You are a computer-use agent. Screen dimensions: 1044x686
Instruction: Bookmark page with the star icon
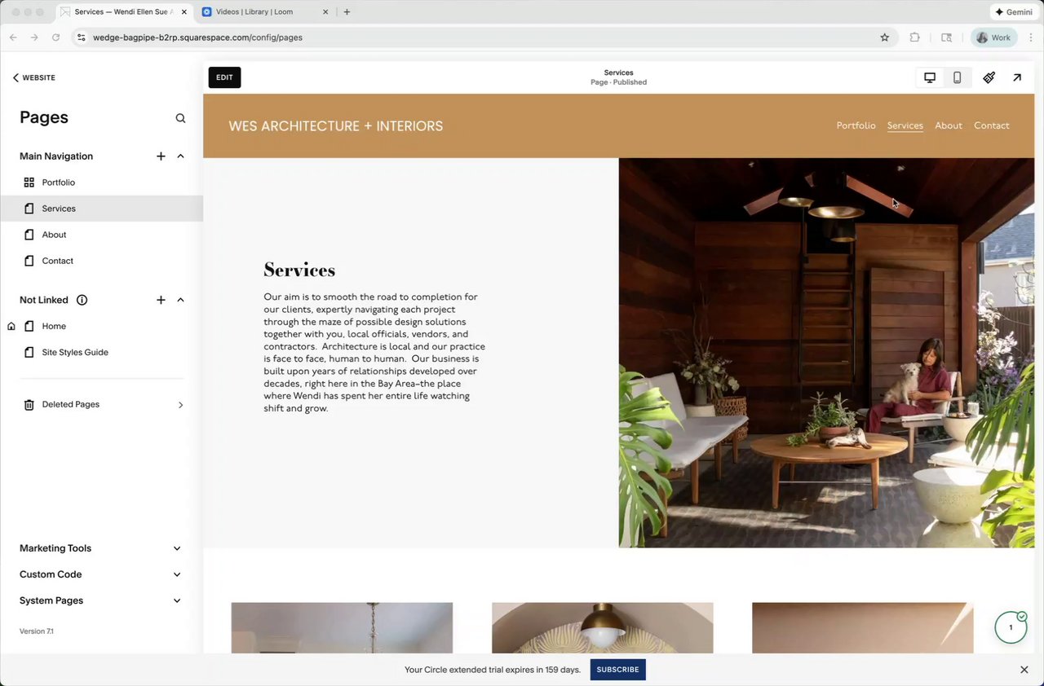[884, 37]
